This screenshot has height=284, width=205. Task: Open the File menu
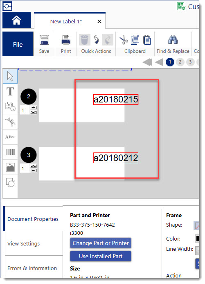click(x=18, y=44)
